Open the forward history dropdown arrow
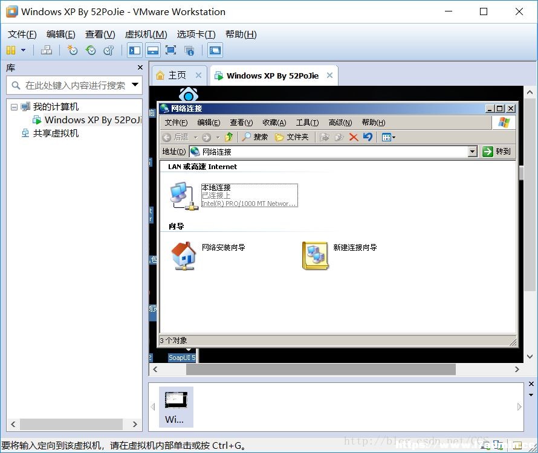Image resolution: width=538 pixels, height=453 pixels. 218,138
